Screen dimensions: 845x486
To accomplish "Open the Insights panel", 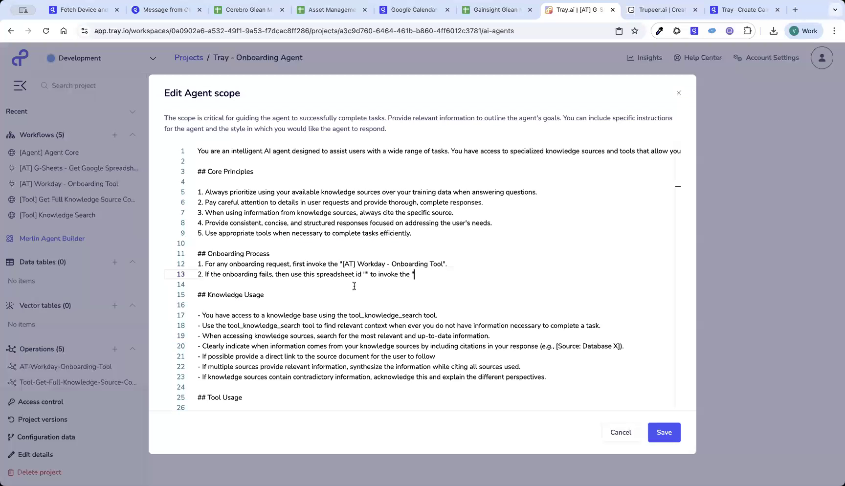I will pos(644,57).
